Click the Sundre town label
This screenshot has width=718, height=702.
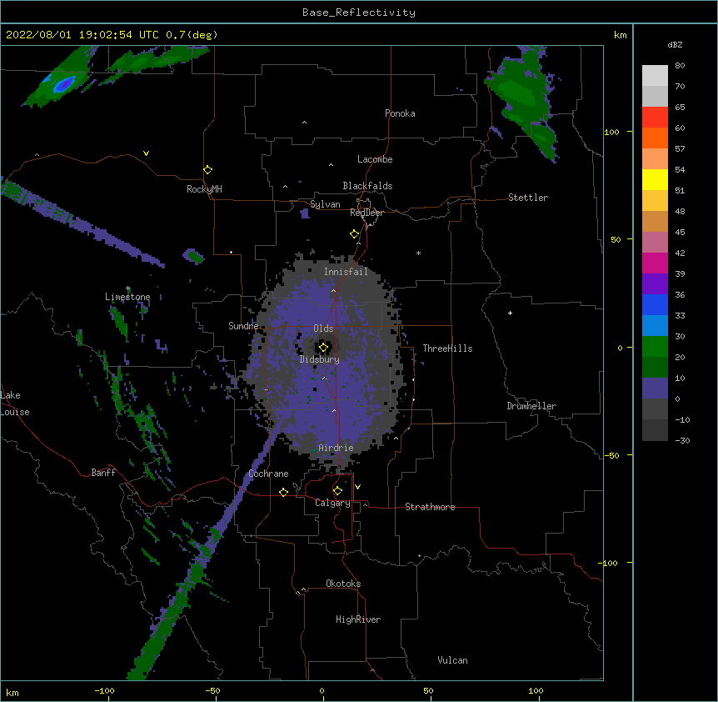point(243,326)
